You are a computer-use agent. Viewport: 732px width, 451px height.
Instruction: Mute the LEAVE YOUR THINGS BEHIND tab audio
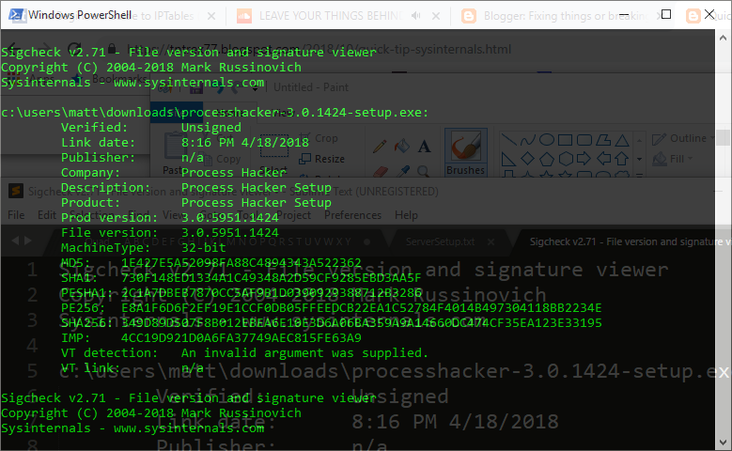[415, 16]
